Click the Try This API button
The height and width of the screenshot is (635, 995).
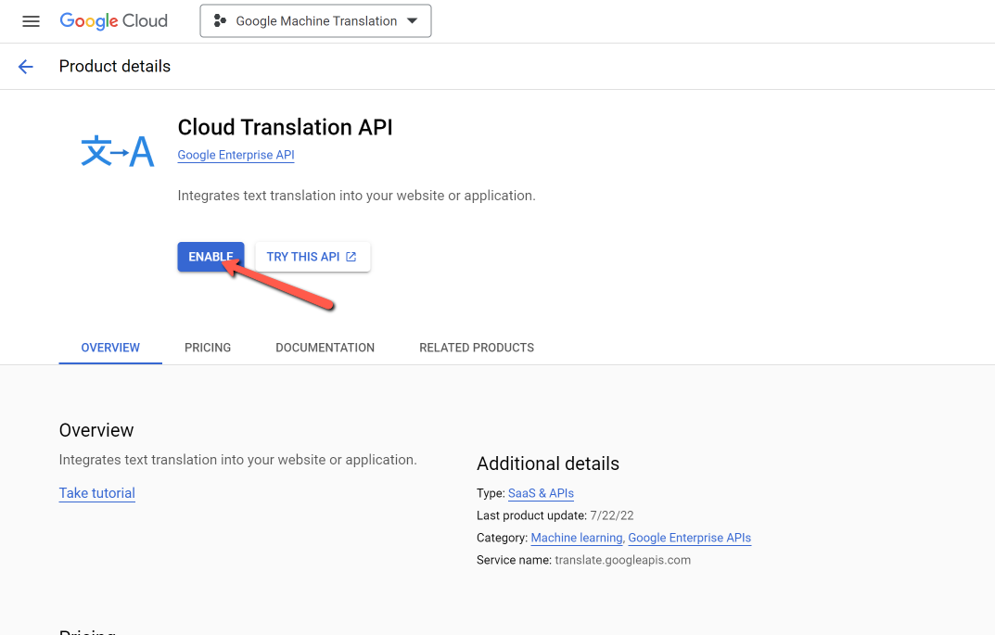point(313,257)
